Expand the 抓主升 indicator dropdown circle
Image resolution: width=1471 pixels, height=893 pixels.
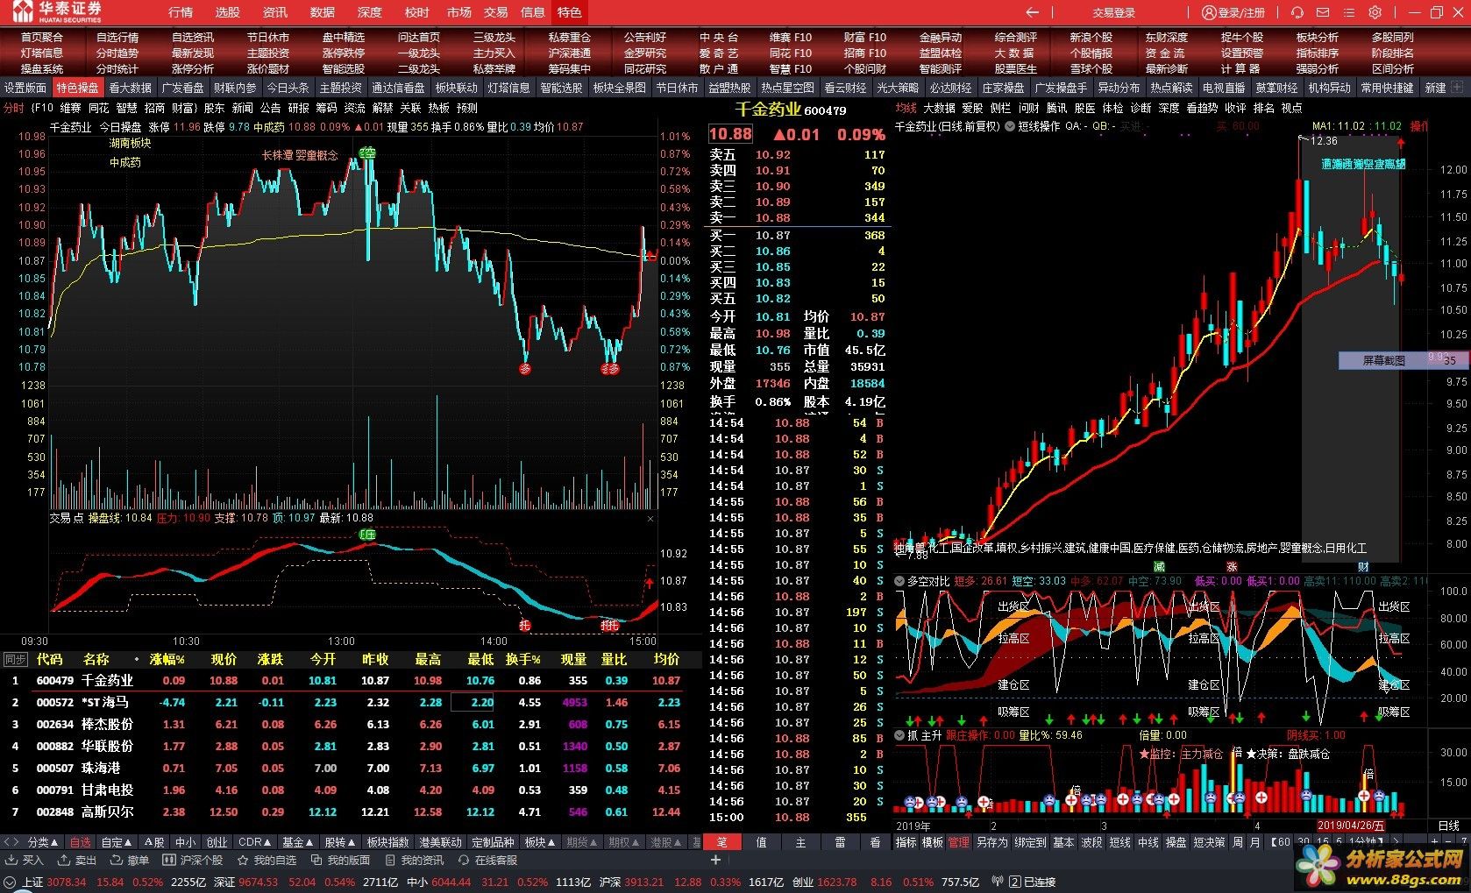click(899, 735)
